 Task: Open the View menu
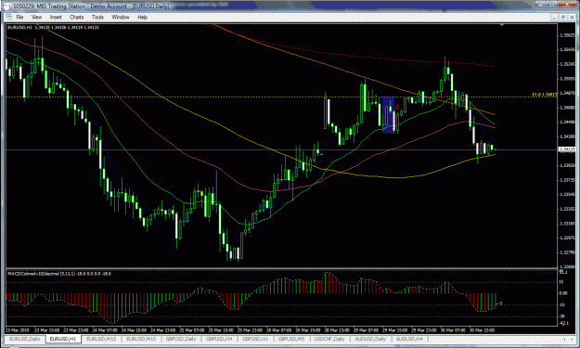pyautogui.click(x=36, y=17)
